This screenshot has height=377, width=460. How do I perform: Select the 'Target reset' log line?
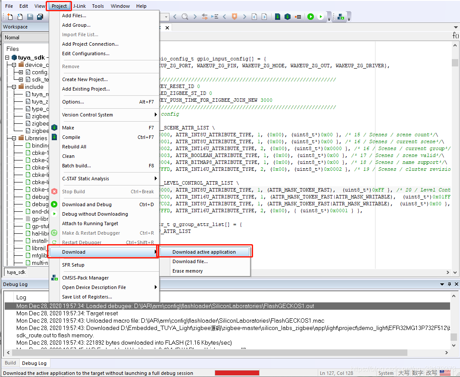point(227,313)
